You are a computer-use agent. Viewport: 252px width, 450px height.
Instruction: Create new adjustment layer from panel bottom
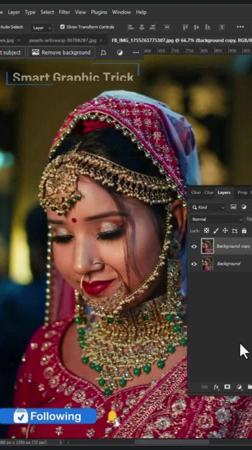[239, 387]
